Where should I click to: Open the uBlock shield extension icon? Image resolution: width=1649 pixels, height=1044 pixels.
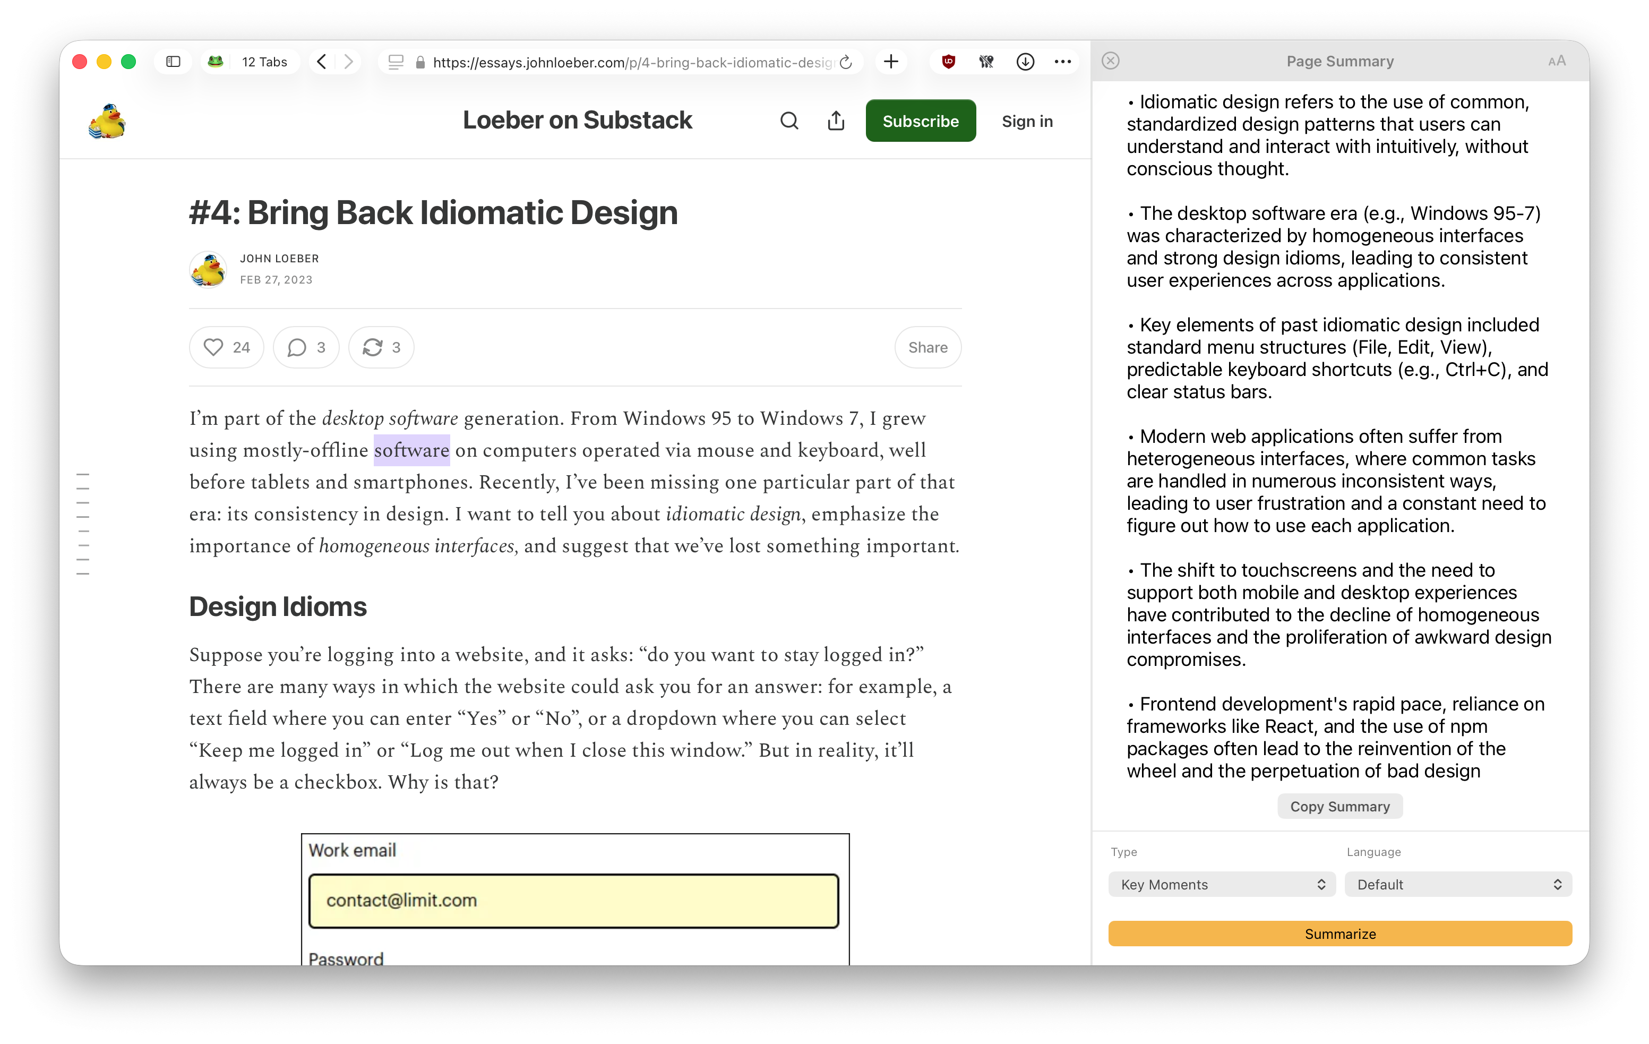[948, 62]
